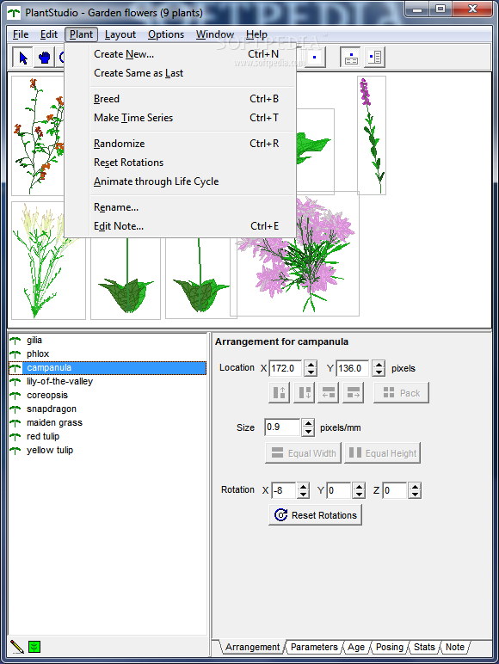
Task: Click the align-right icon under Location
Action: point(354,392)
